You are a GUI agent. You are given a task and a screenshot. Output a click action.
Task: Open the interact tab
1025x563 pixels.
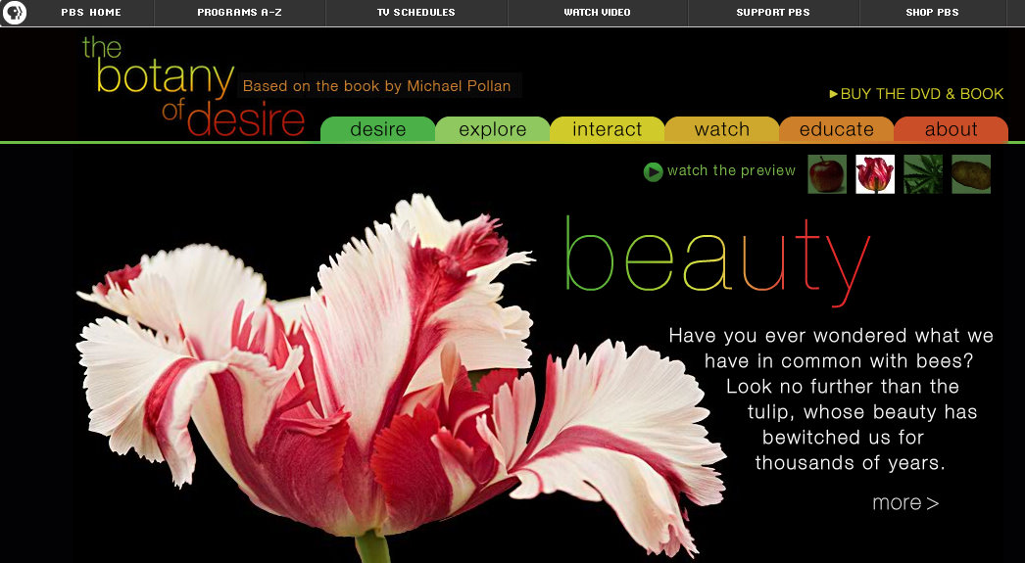click(x=608, y=129)
